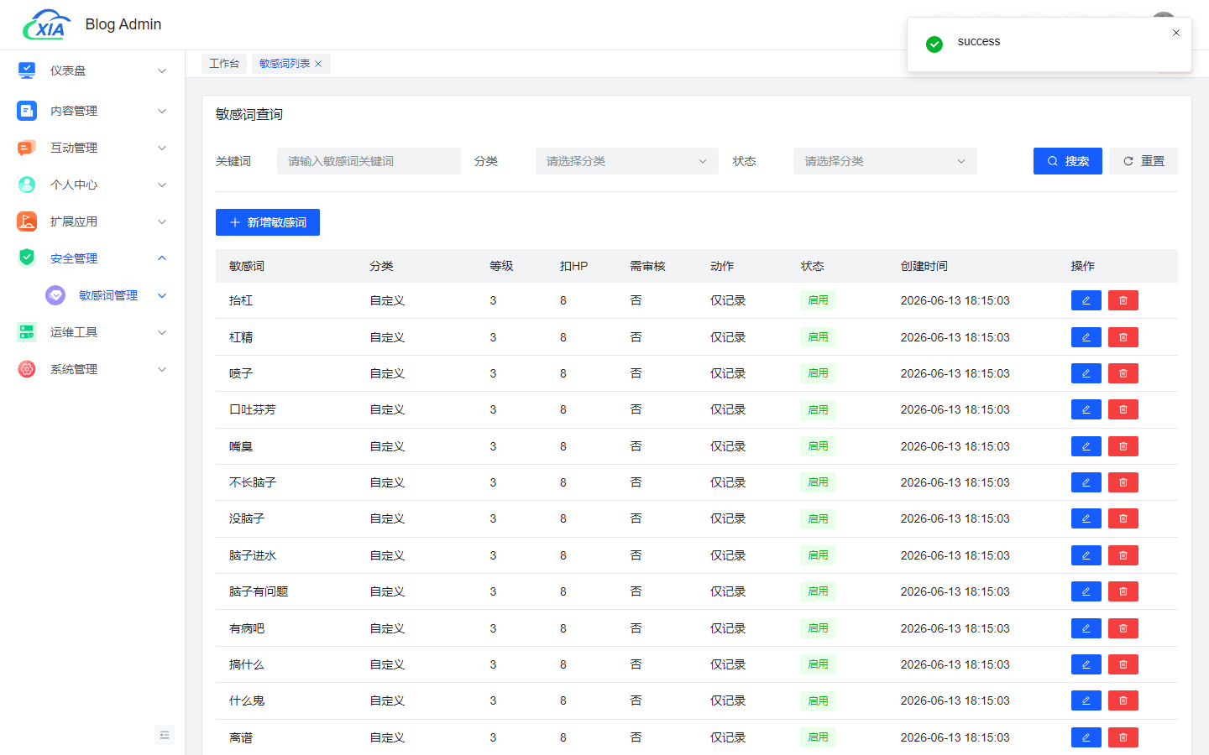Delete the 没脑子 row
This screenshot has width=1209, height=755.
[1123, 518]
